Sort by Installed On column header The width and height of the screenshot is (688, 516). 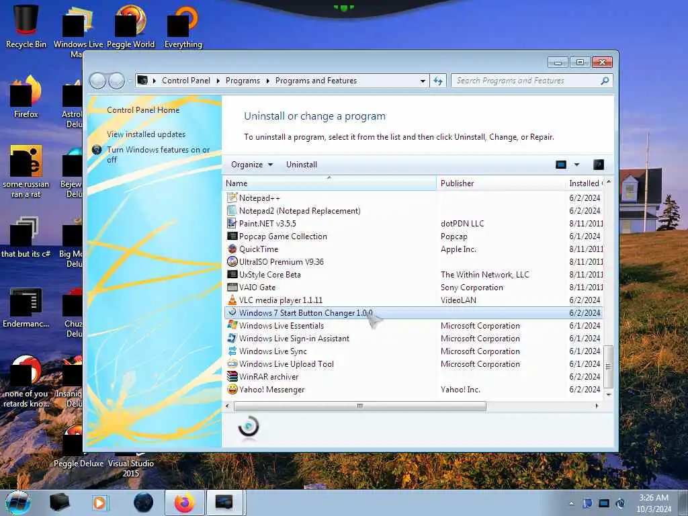(x=585, y=183)
